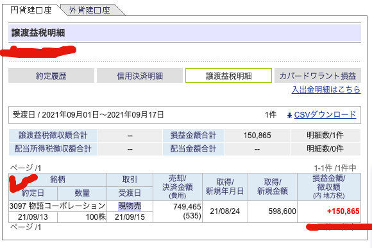Click the CSV download arrow icon
The image size is (372, 248).
pos(289,116)
